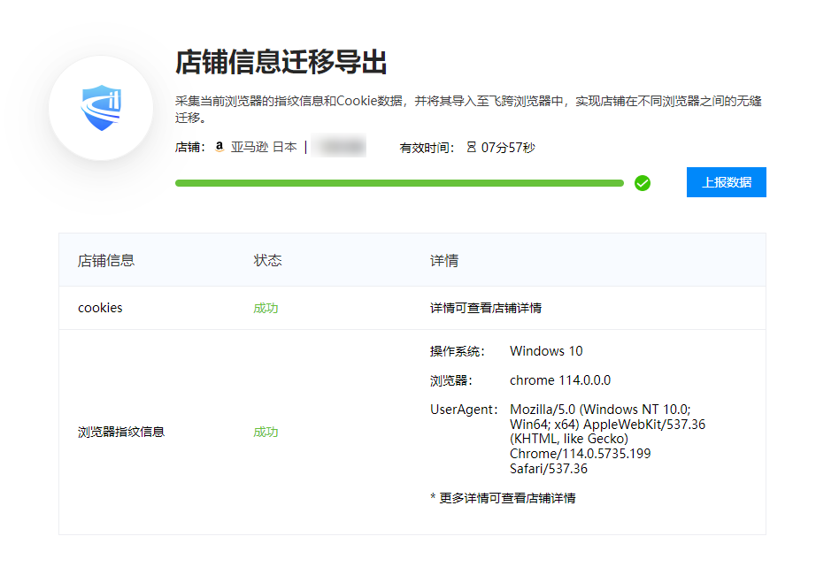Screen dimensions: 816x567
Task: Click the 状态 column header
Action: [x=267, y=261]
